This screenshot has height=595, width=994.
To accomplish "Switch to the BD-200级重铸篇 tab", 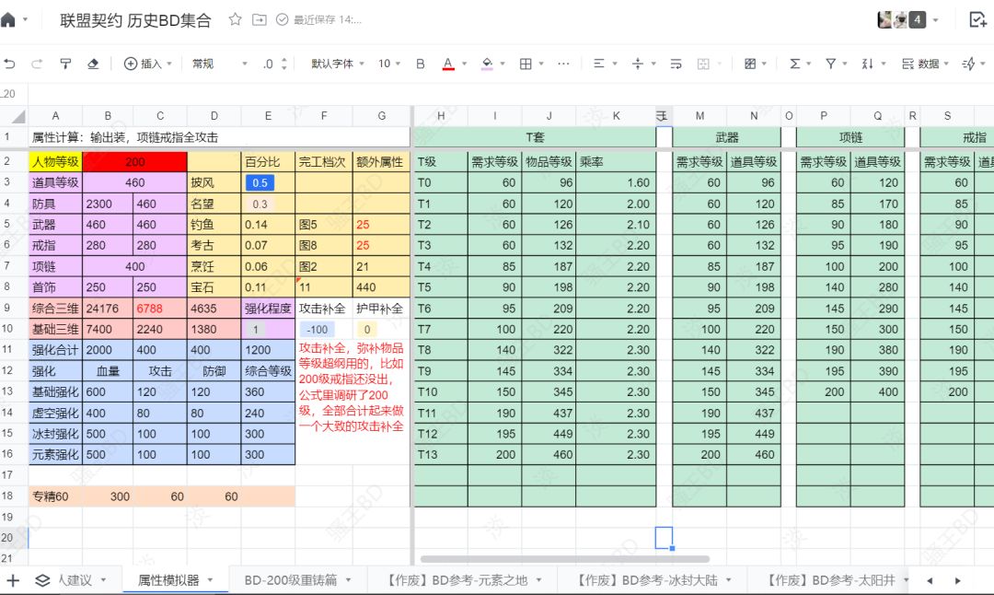I will pos(291,579).
